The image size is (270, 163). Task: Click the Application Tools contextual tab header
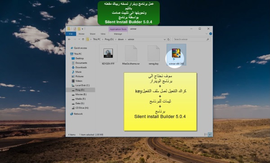[118, 29]
